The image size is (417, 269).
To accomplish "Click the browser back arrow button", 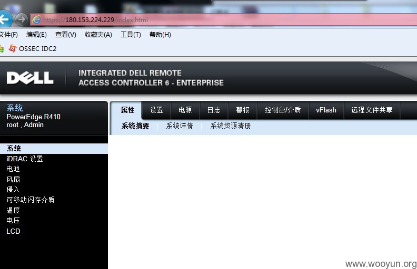I will point(5,19).
